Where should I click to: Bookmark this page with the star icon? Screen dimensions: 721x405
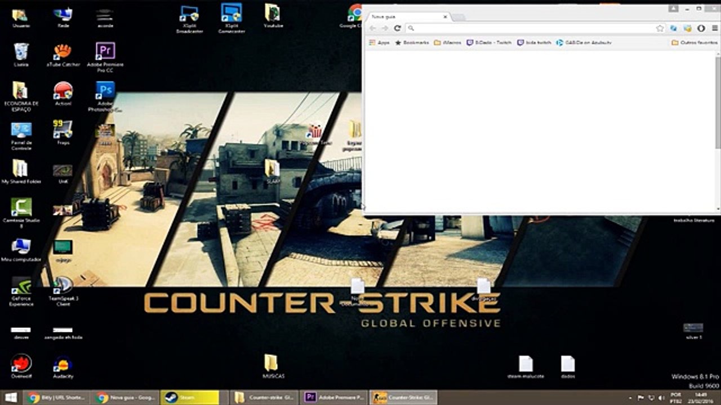pyautogui.click(x=660, y=28)
